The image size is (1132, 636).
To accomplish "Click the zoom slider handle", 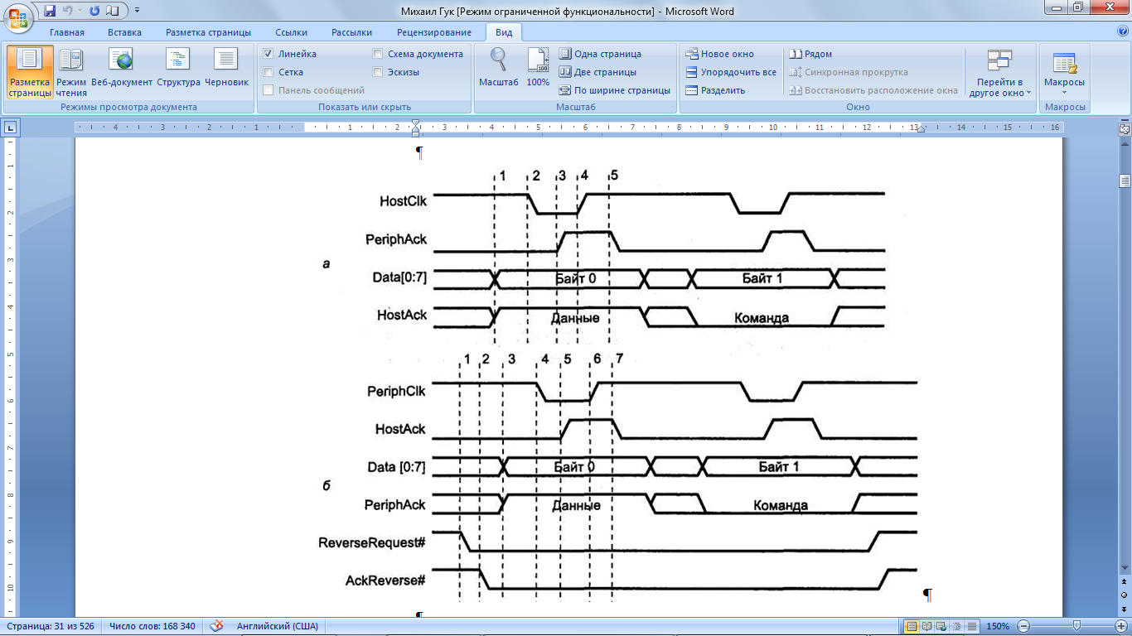I will tap(1076, 626).
